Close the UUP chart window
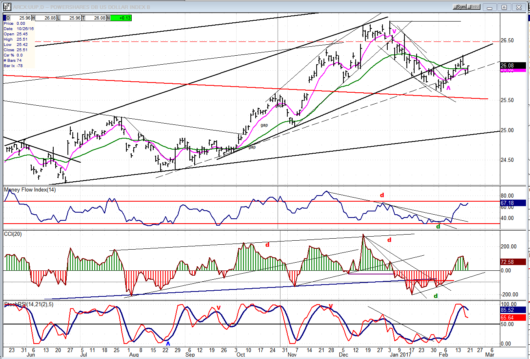 click(519, 7)
